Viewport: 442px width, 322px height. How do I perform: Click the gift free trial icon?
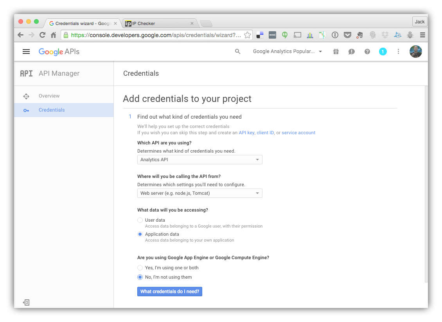click(x=336, y=52)
